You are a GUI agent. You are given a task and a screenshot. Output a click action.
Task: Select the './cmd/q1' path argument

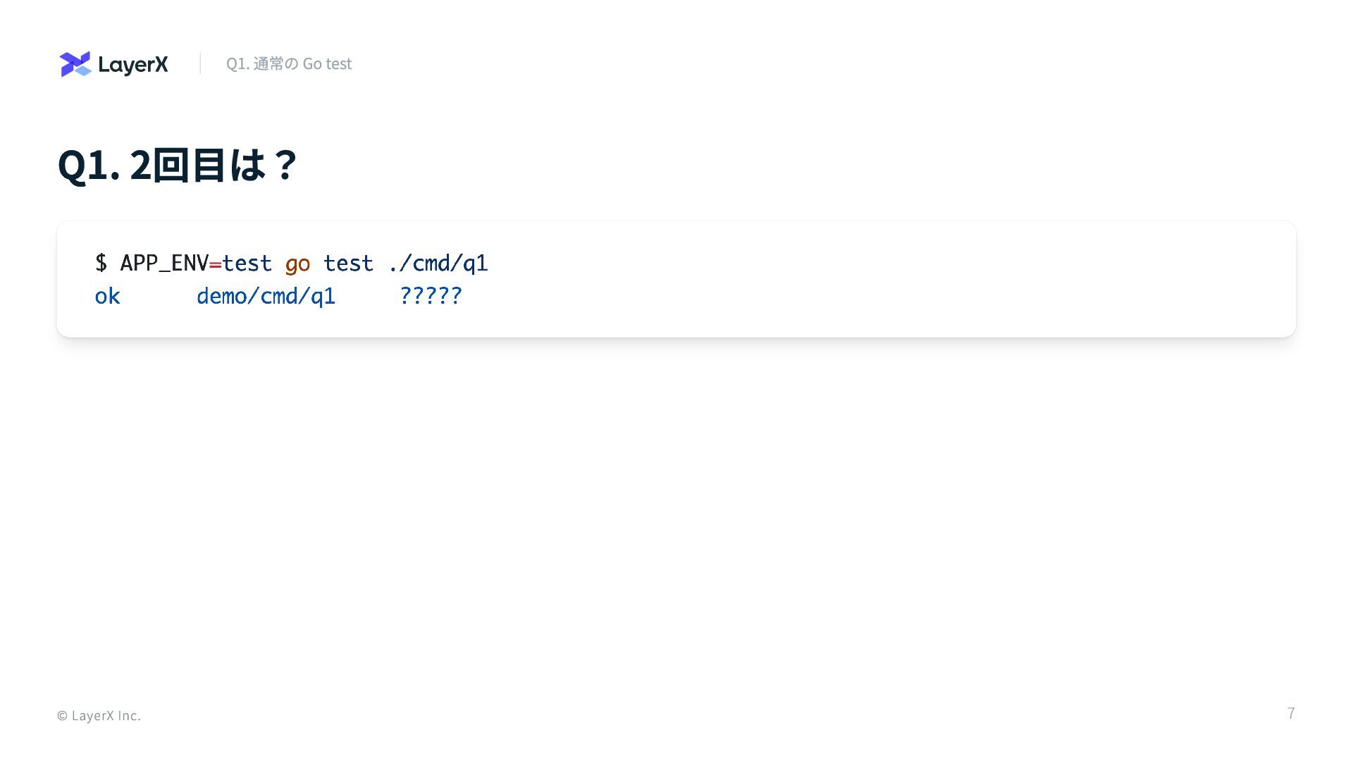click(438, 263)
